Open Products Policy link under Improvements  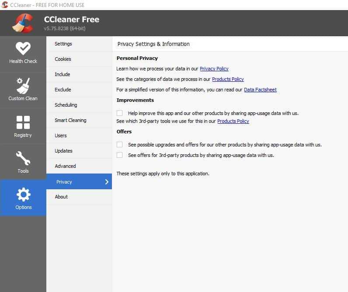pyautogui.click(x=233, y=121)
